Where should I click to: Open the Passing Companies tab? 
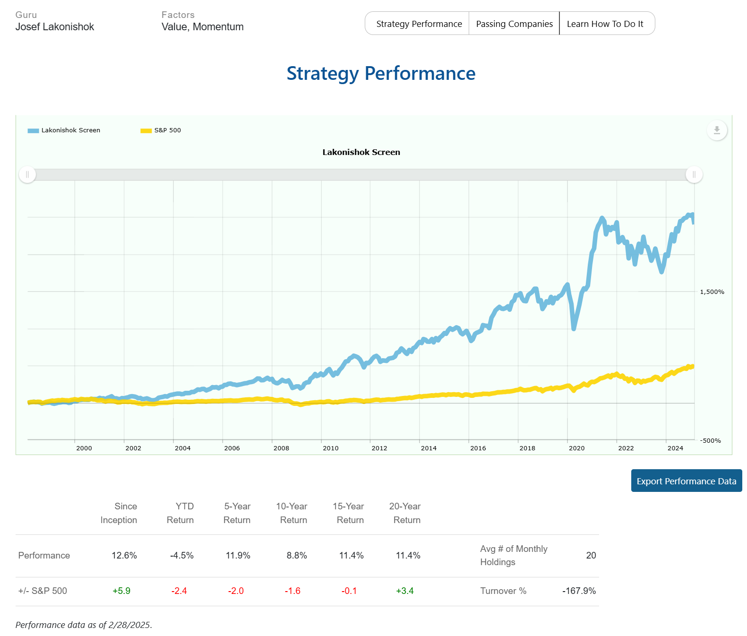pyautogui.click(x=514, y=24)
